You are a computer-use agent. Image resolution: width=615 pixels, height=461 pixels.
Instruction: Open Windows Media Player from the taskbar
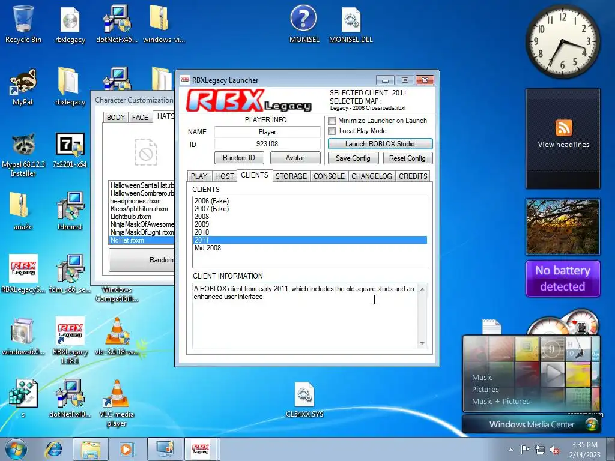pyautogui.click(x=126, y=449)
